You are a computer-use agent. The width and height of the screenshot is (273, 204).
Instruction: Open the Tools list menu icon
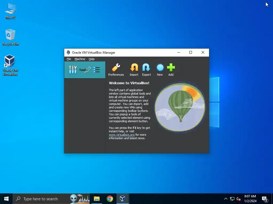point(97,70)
